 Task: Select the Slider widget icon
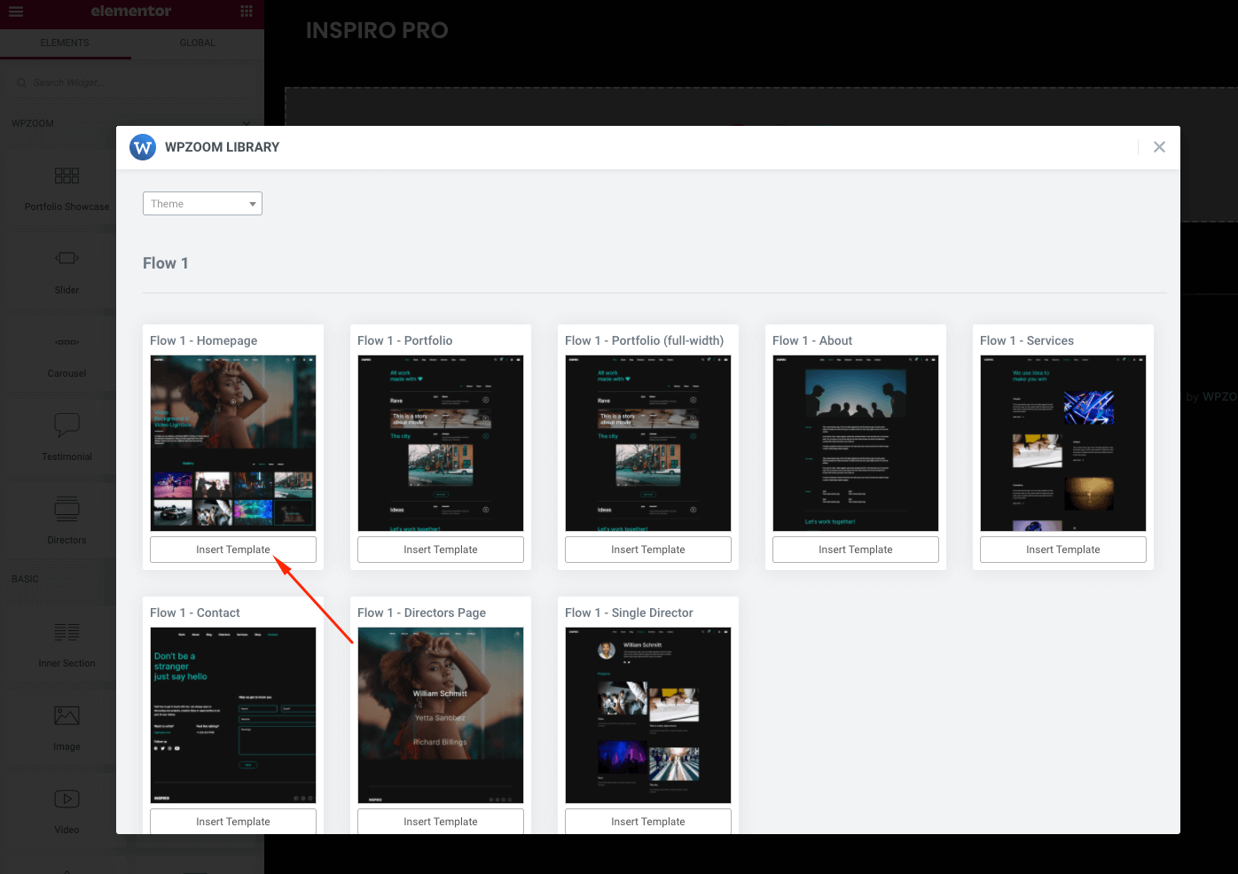[67, 258]
